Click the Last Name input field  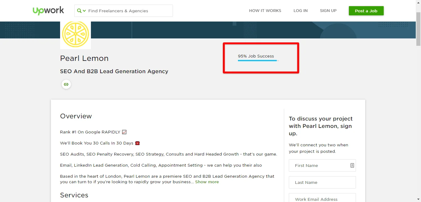pyautogui.click(x=322, y=182)
